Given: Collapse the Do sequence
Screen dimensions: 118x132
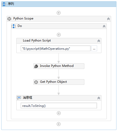Looking at the screenshot, I should pyautogui.click(x=104, y=26).
